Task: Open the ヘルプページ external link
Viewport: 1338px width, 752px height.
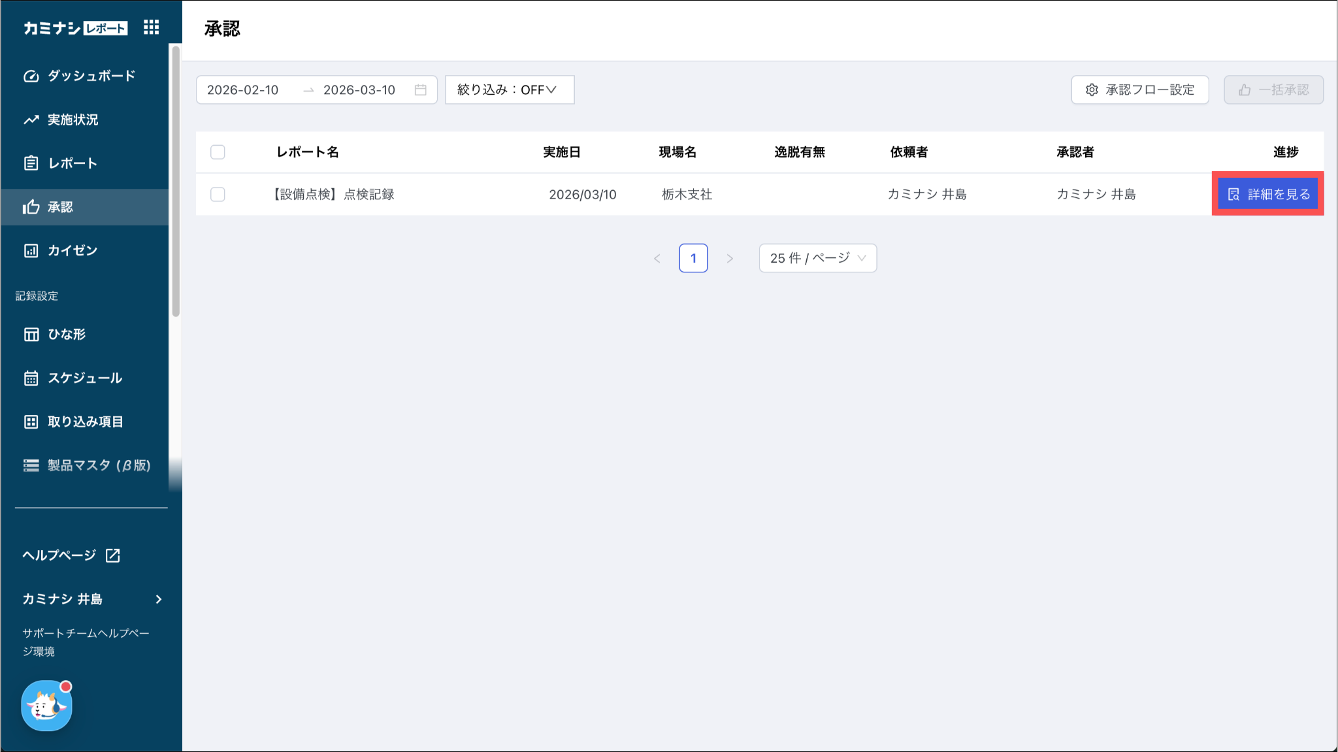Action: [x=71, y=555]
